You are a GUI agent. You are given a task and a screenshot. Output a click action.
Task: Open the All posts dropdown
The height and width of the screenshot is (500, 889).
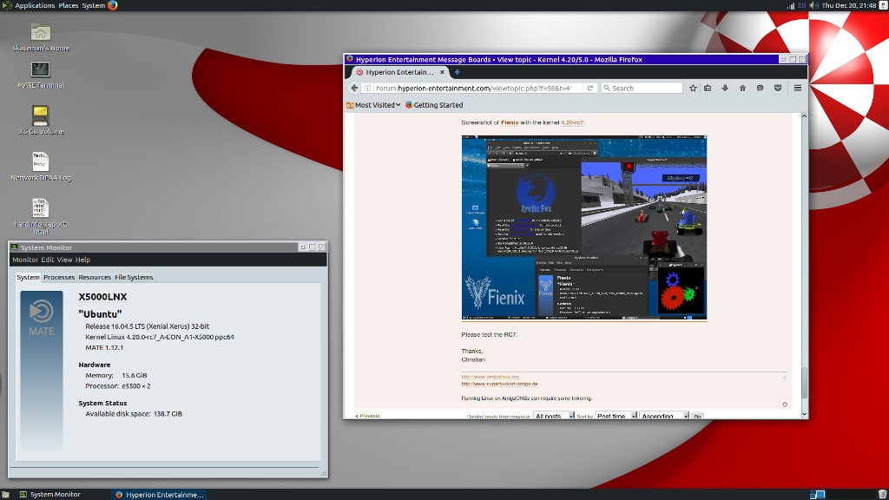coord(554,416)
